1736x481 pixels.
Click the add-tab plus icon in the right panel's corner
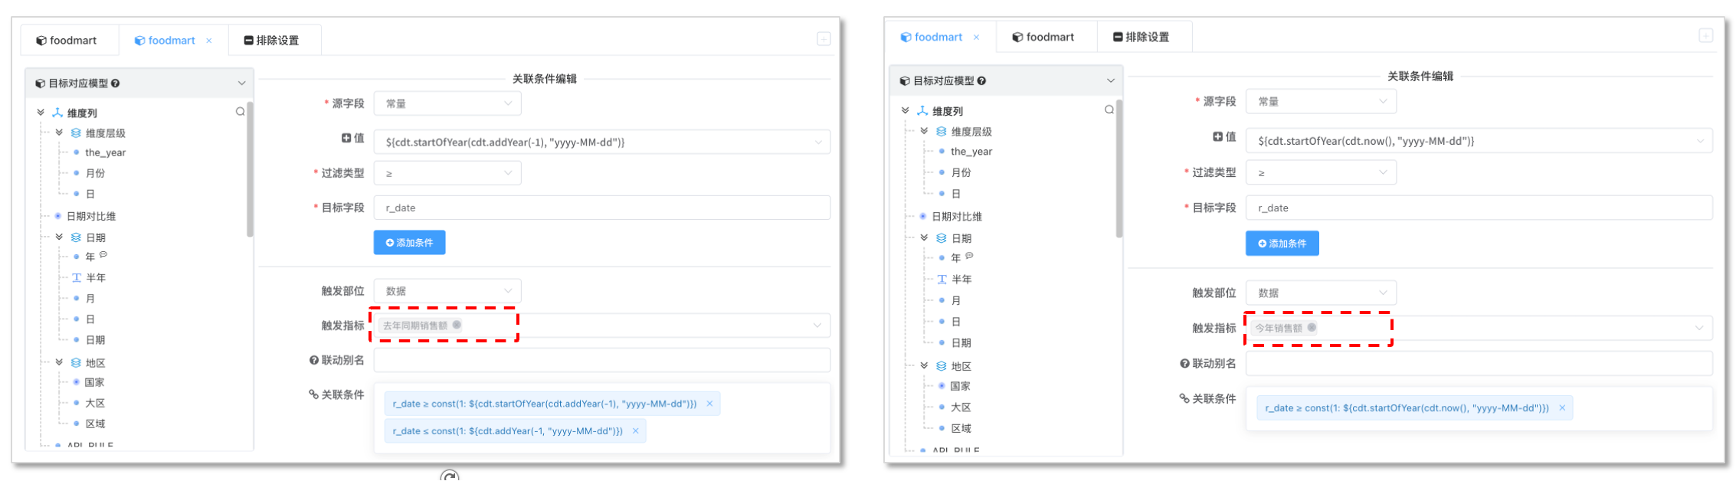[1706, 35]
